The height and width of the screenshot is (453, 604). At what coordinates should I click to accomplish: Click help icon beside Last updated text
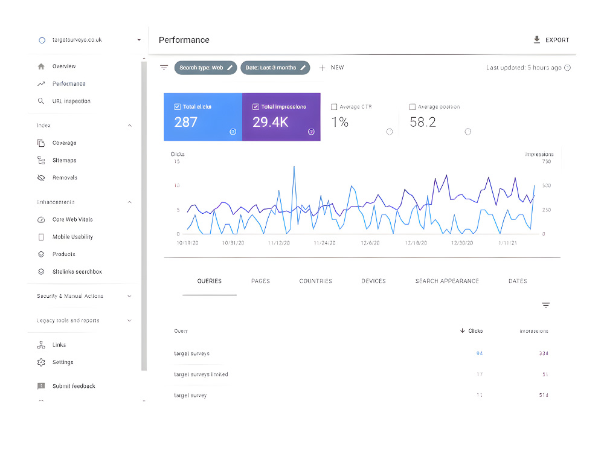[x=567, y=68]
